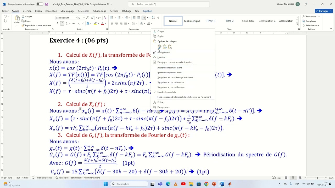Click the Bold (G) formatting icon
The image size is (335, 188).
click(58, 23)
